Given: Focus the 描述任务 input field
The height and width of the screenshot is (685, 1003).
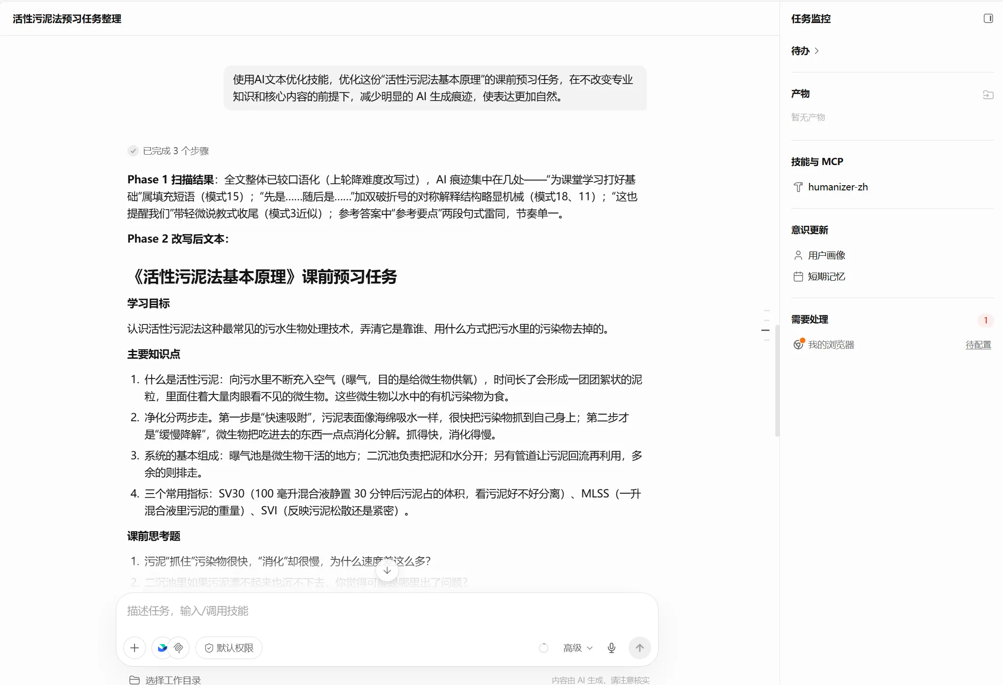Looking at the screenshot, I should [387, 611].
